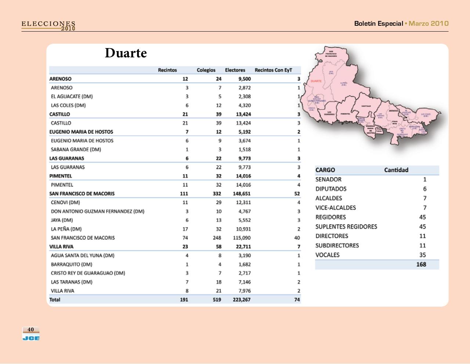
Task: Click the 168 total in cargo table
Action: (421, 264)
